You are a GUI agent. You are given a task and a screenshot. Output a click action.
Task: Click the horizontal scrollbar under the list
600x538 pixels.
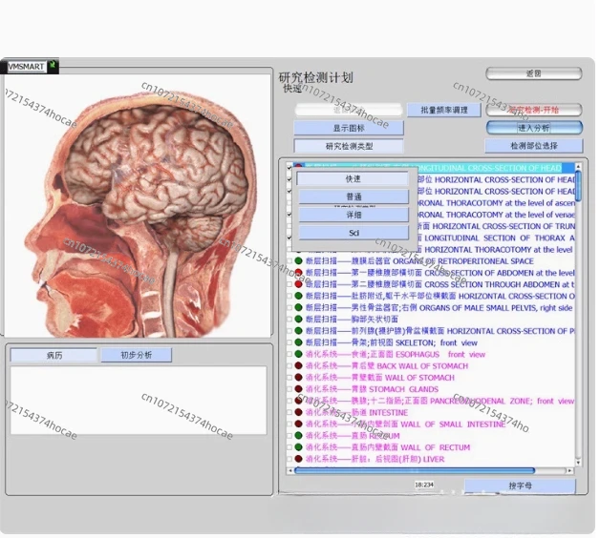[415, 471]
